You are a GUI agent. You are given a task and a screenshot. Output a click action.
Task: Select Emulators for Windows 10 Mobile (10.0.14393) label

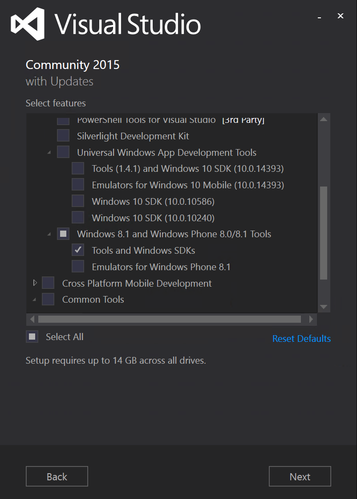coord(188,185)
